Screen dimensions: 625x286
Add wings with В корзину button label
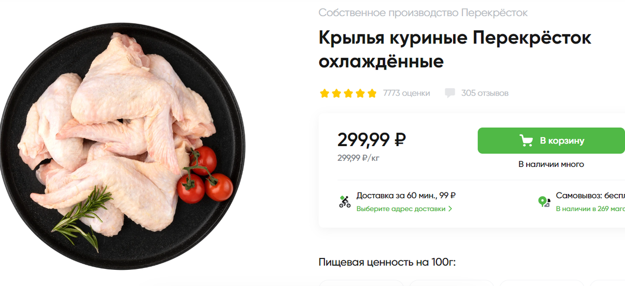[562, 140]
